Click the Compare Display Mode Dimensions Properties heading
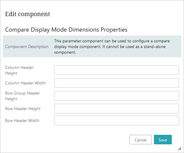Screen dimensions: 184x153 [x=66, y=30]
